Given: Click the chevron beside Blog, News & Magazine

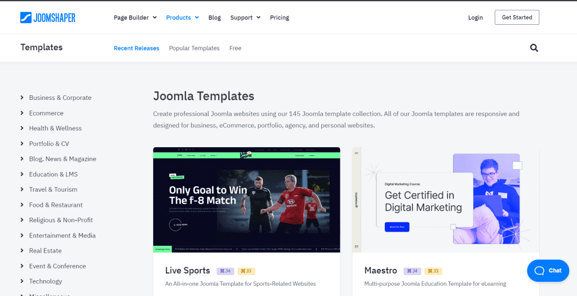Looking at the screenshot, I should tap(22, 158).
